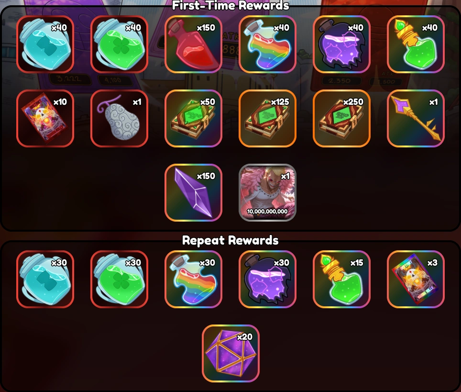Select the holographic skull card x3
This screenshot has height=392, width=461.
[416, 280]
